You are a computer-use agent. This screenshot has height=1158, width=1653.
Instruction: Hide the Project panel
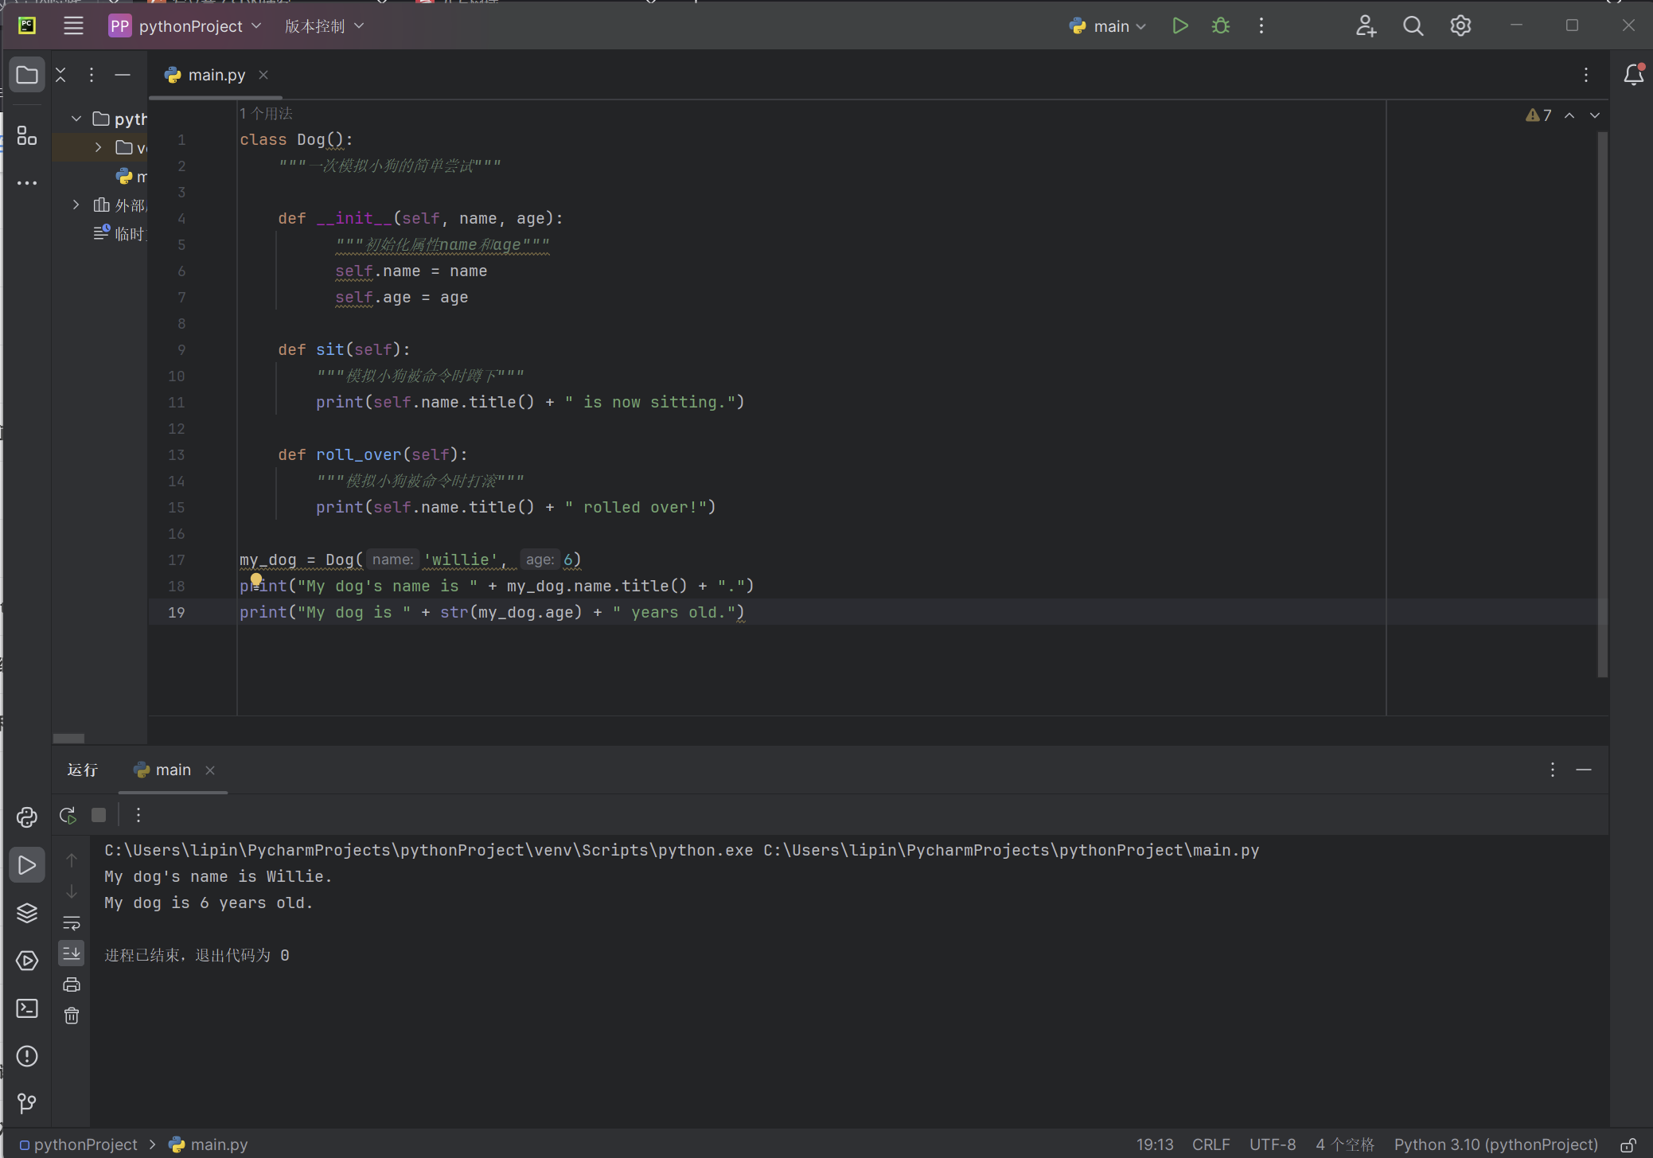122,75
